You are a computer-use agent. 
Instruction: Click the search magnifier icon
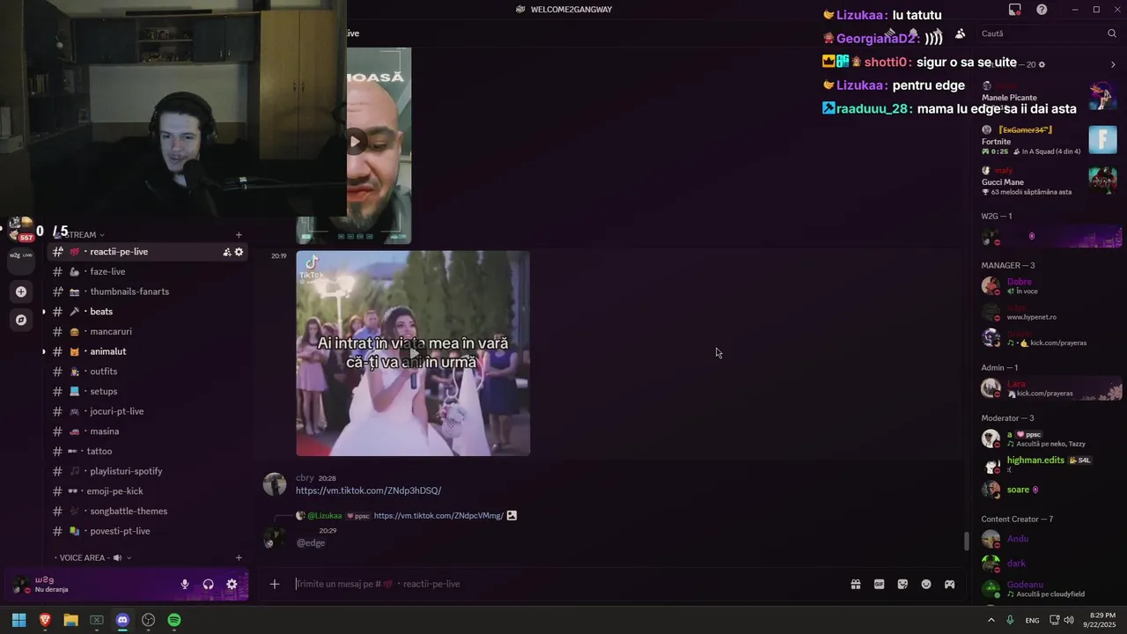(x=1112, y=33)
